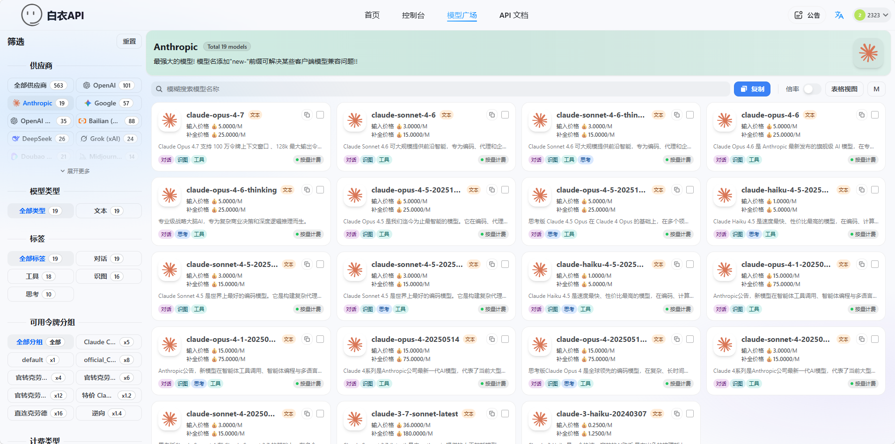Select the 特价 Cla... x1.2 token group
Screen dimensions: 895x444
pyautogui.click(x=109, y=395)
